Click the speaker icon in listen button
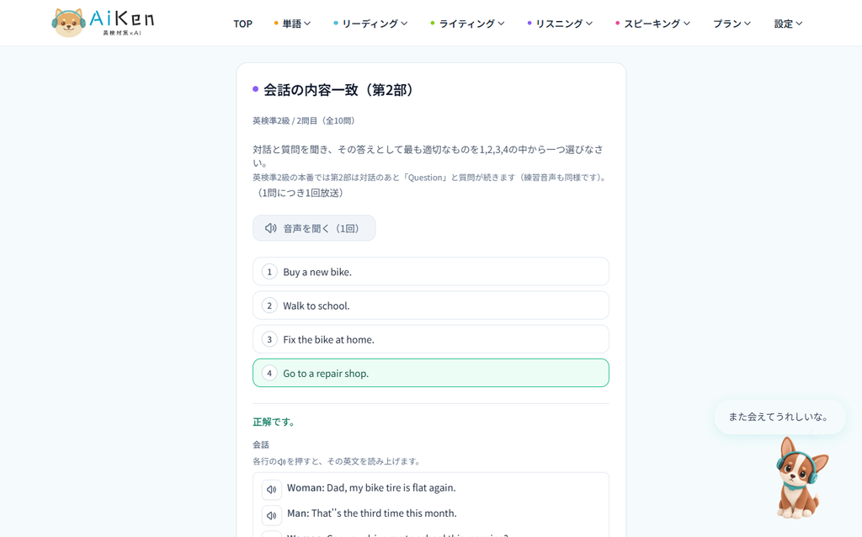 pyautogui.click(x=270, y=228)
